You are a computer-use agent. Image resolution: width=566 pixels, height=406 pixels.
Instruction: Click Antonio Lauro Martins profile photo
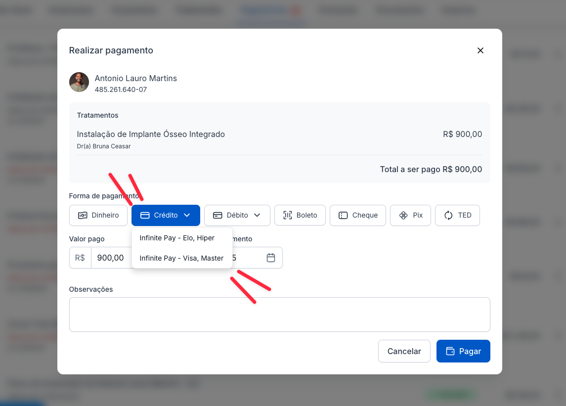pyautogui.click(x=79, y=83)
